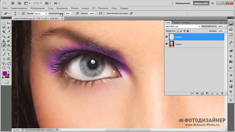This screenshot has height=132, width=235.
Task: Reset default foreground and background colors
Action: coord(3,77)
